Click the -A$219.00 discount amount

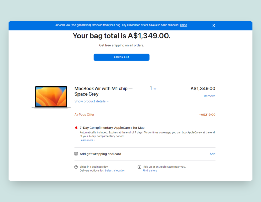(207, 114)
